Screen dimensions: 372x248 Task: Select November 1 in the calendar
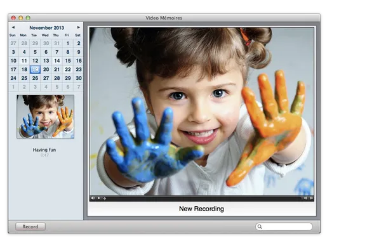tap(68, 43)
